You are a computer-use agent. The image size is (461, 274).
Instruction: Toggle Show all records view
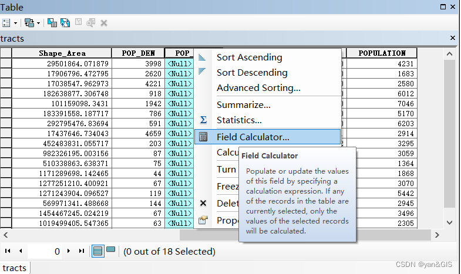tap(98, 251)
